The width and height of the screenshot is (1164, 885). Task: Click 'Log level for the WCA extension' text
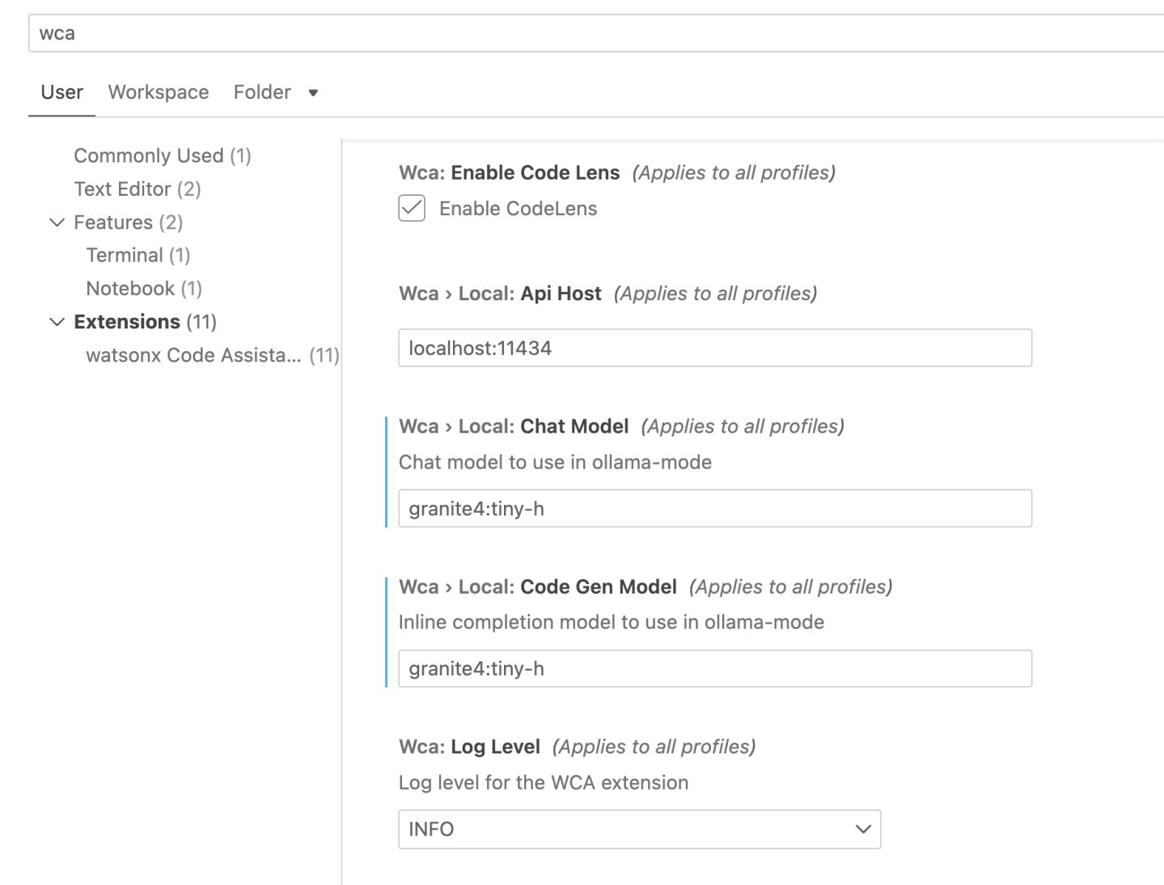pos(544,782)
